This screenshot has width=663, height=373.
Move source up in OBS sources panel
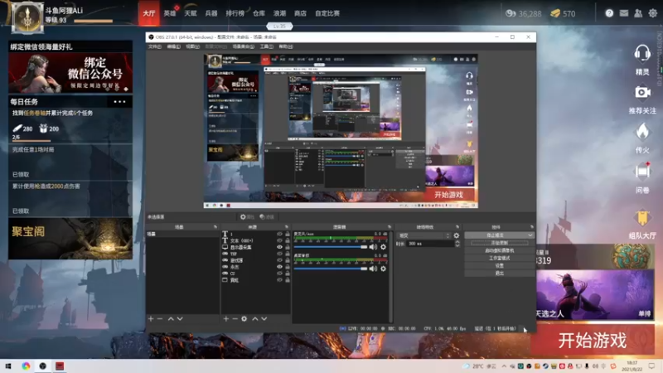[x=255, y=318]
